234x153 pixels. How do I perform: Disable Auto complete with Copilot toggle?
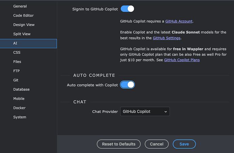pyautogui.click(x=128, y=84)
